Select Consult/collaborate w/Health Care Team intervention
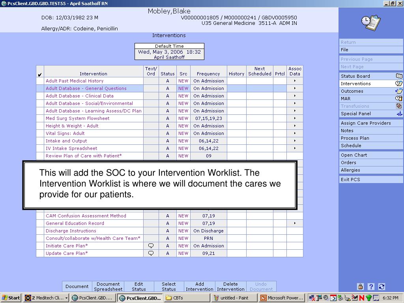 [93, 238]
